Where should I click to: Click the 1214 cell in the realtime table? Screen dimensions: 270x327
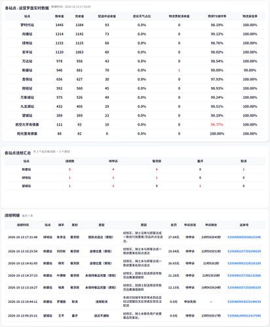click(x=60, y=34)
